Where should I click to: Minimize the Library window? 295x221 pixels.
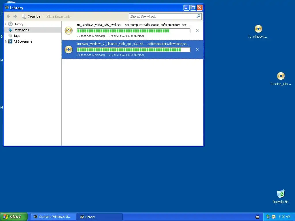[186, 8]
